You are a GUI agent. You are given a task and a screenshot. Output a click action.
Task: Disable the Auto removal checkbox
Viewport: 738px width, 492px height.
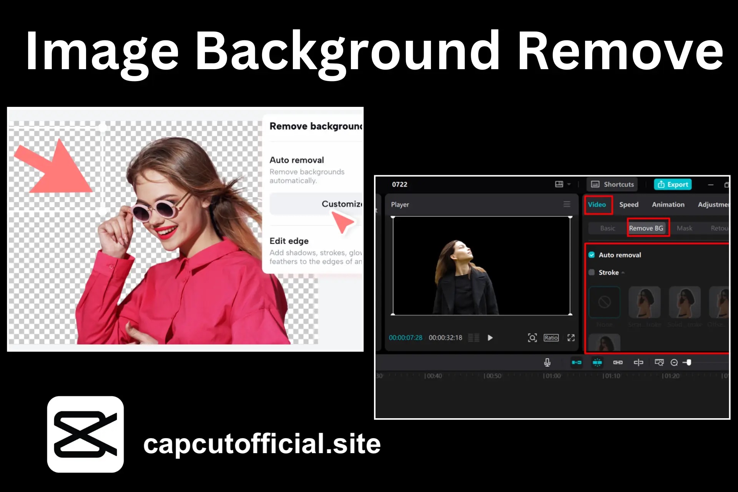591,254
